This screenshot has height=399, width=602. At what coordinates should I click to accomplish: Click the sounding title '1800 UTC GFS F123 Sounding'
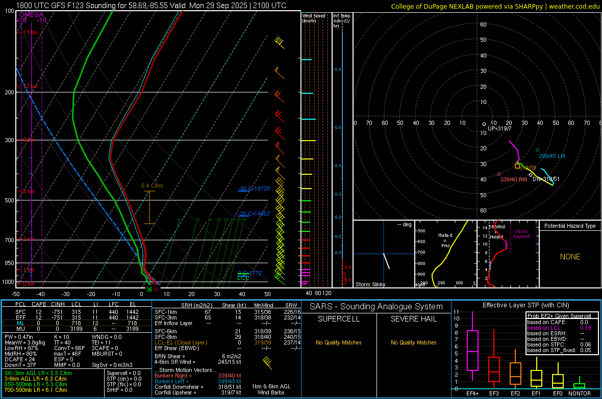[x=66, y=6]
